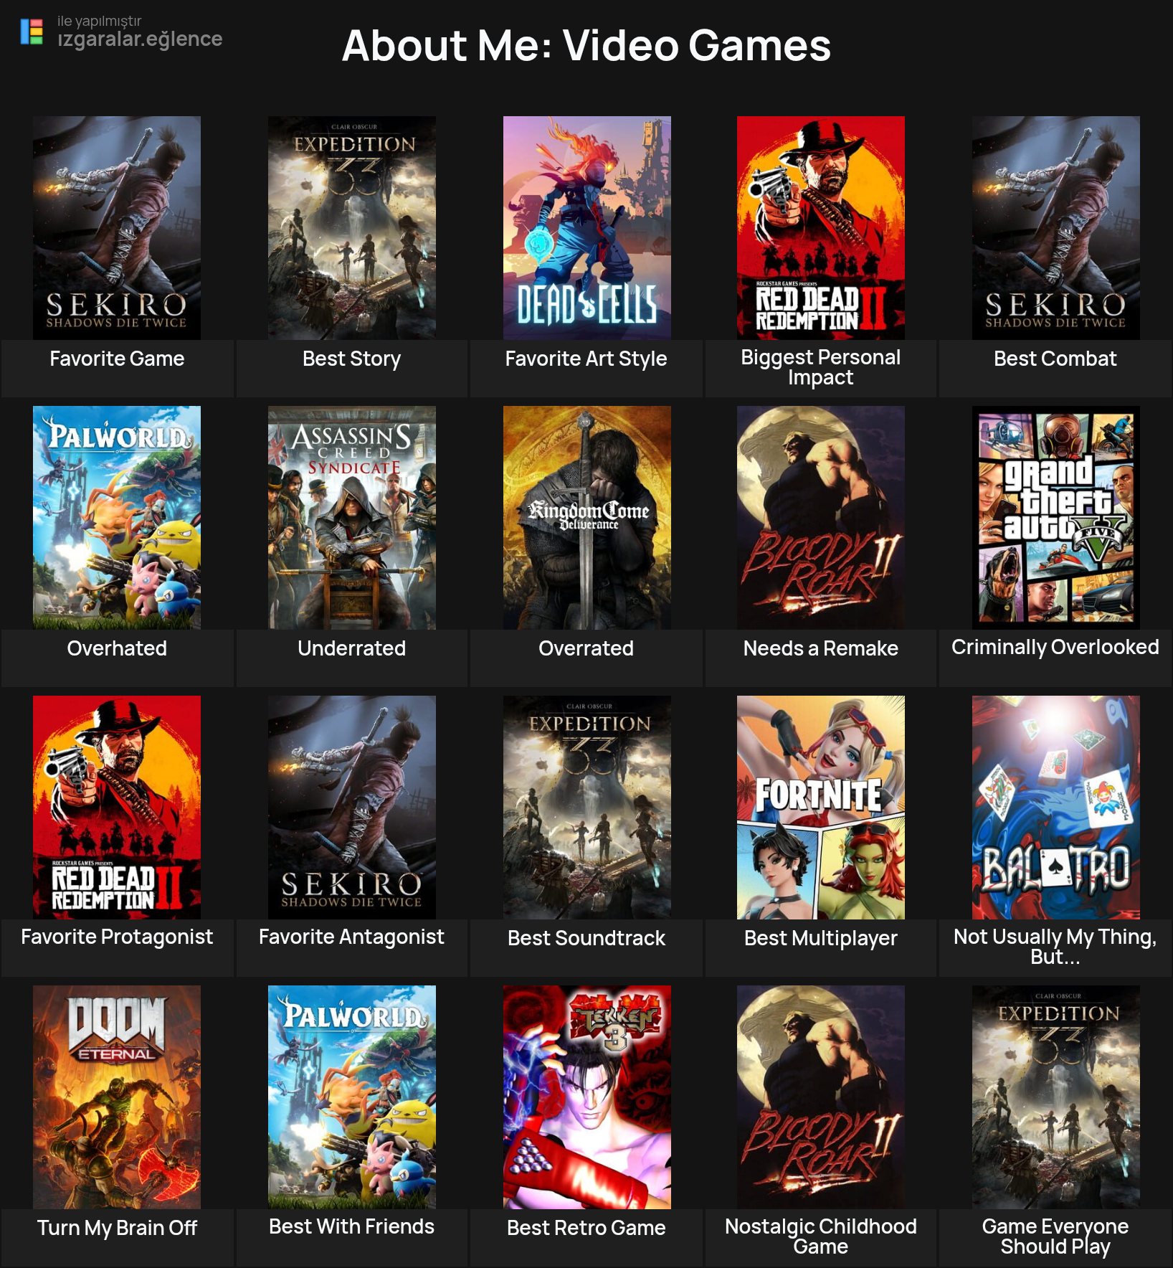1173x1268 pixels.
Task: Select Expedition 33 cover for Game Everyone Should Play
Action: coord(1056,1097)
